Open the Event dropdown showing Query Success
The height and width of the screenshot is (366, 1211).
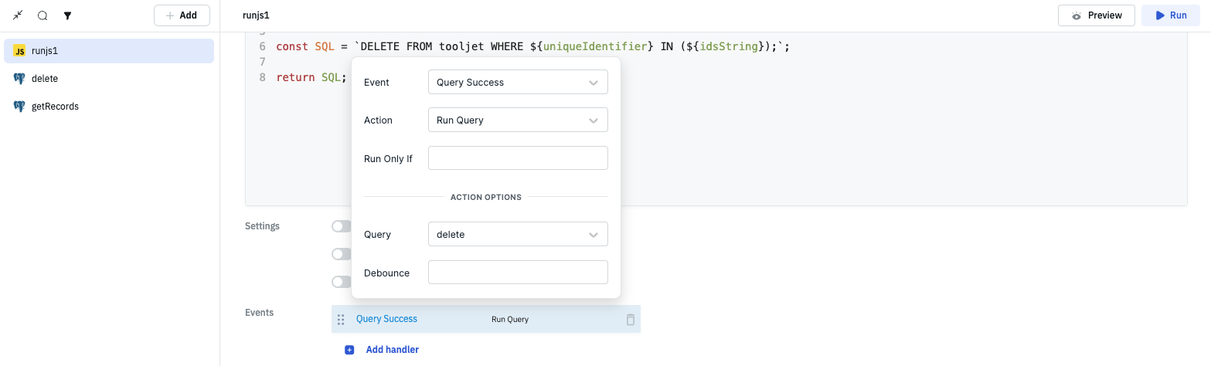tap(518, 83)
